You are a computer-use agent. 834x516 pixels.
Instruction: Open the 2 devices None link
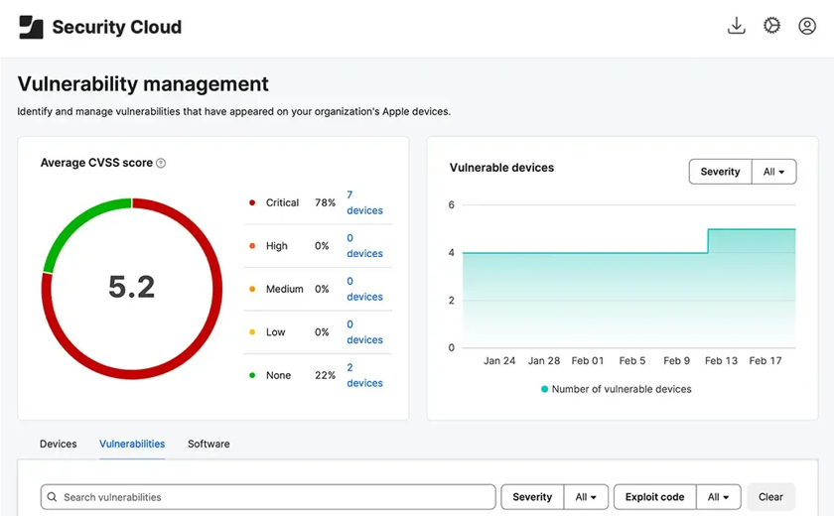click(x=363, y=375)
